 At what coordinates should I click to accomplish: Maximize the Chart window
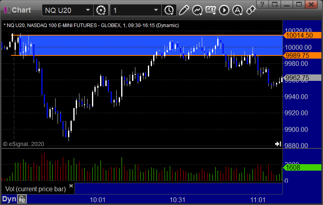coord(299,4)
